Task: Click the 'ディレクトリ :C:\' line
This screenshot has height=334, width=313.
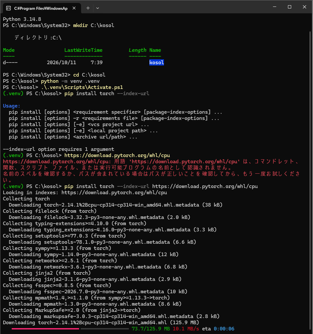Action: (x=38, y=38)
